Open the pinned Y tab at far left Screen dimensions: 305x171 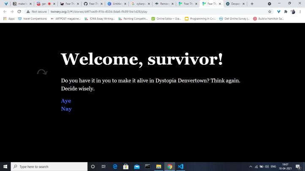coord(6,4)
